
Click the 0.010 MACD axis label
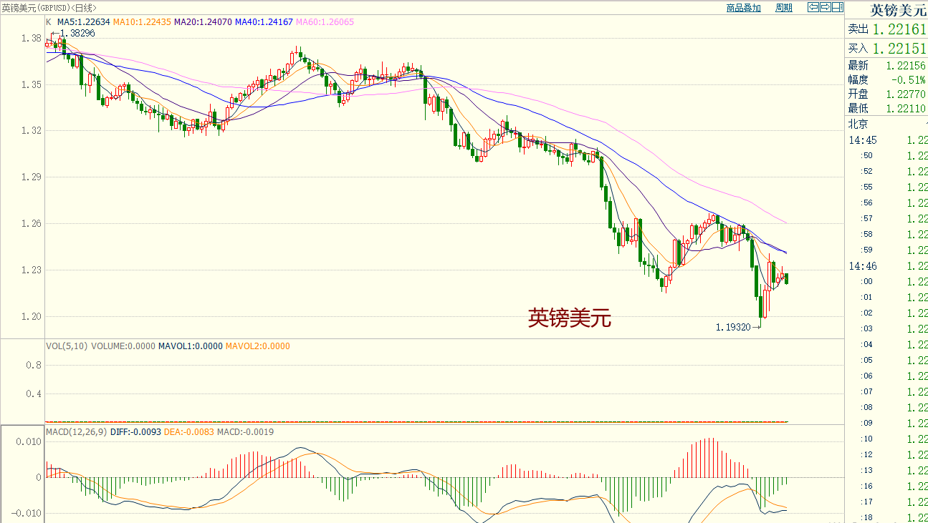[29, 441]
